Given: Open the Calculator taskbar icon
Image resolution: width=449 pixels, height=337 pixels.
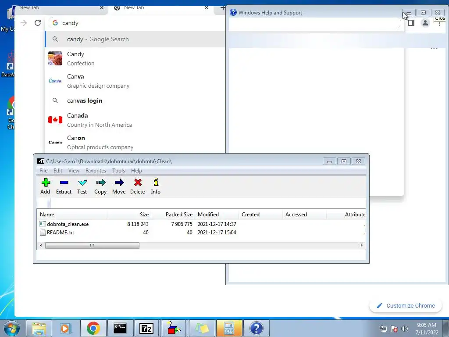Looking at the screenshot, I should click(229, 328).
